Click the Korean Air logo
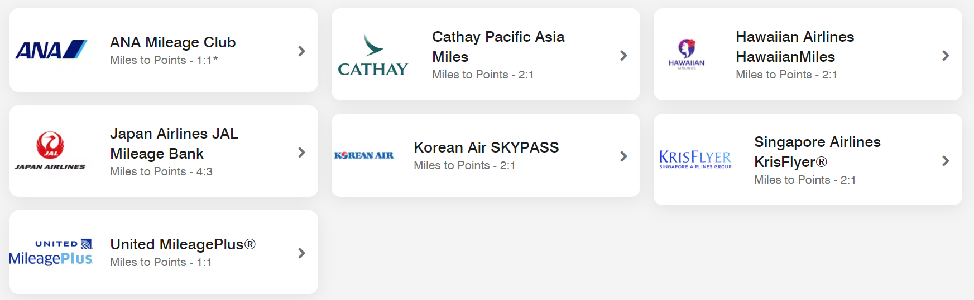Screen dimensions: 974x300 [364, 155]
